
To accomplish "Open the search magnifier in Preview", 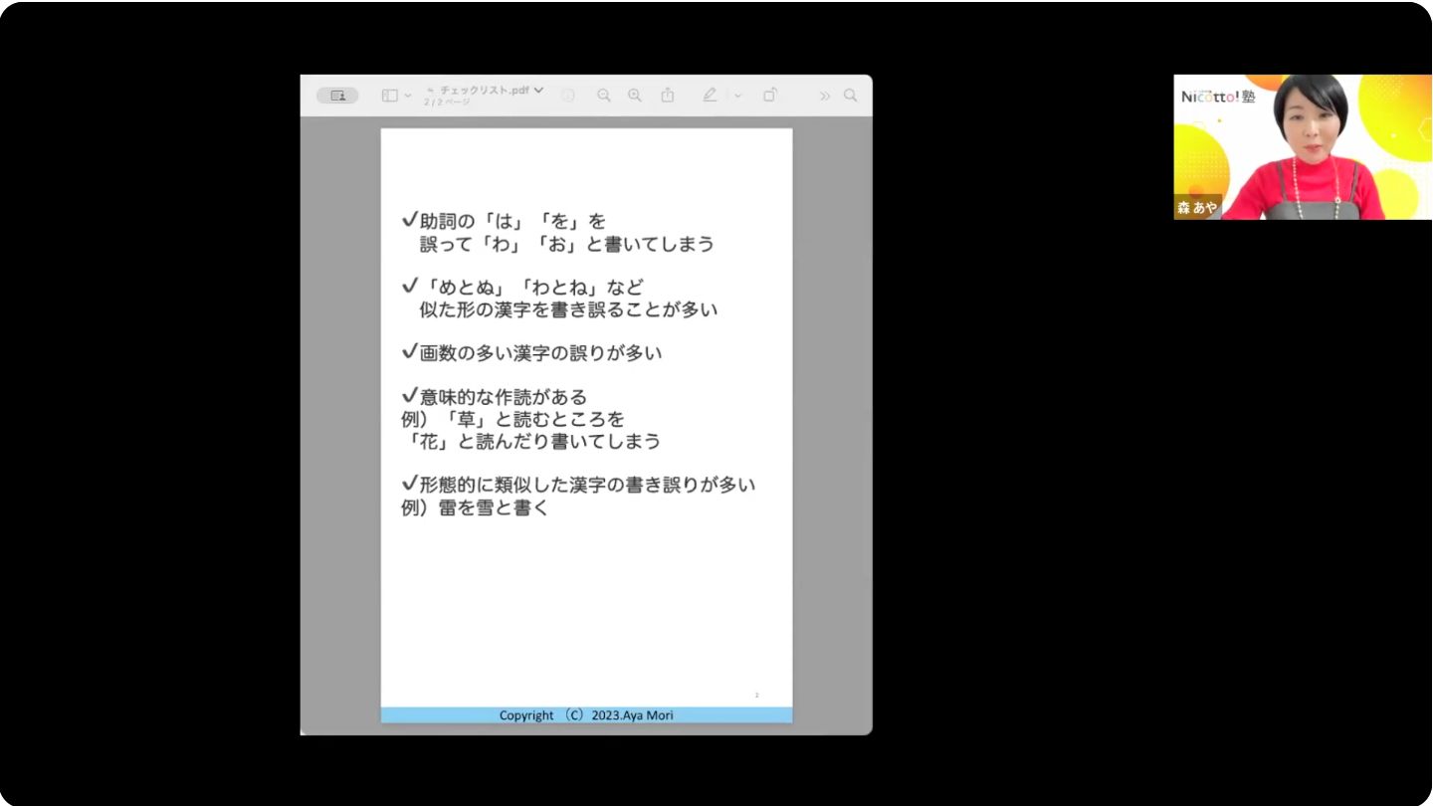I will 850,96.
